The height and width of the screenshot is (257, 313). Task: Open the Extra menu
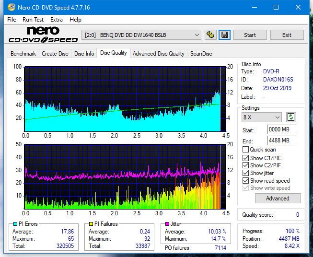click(57, 20)
